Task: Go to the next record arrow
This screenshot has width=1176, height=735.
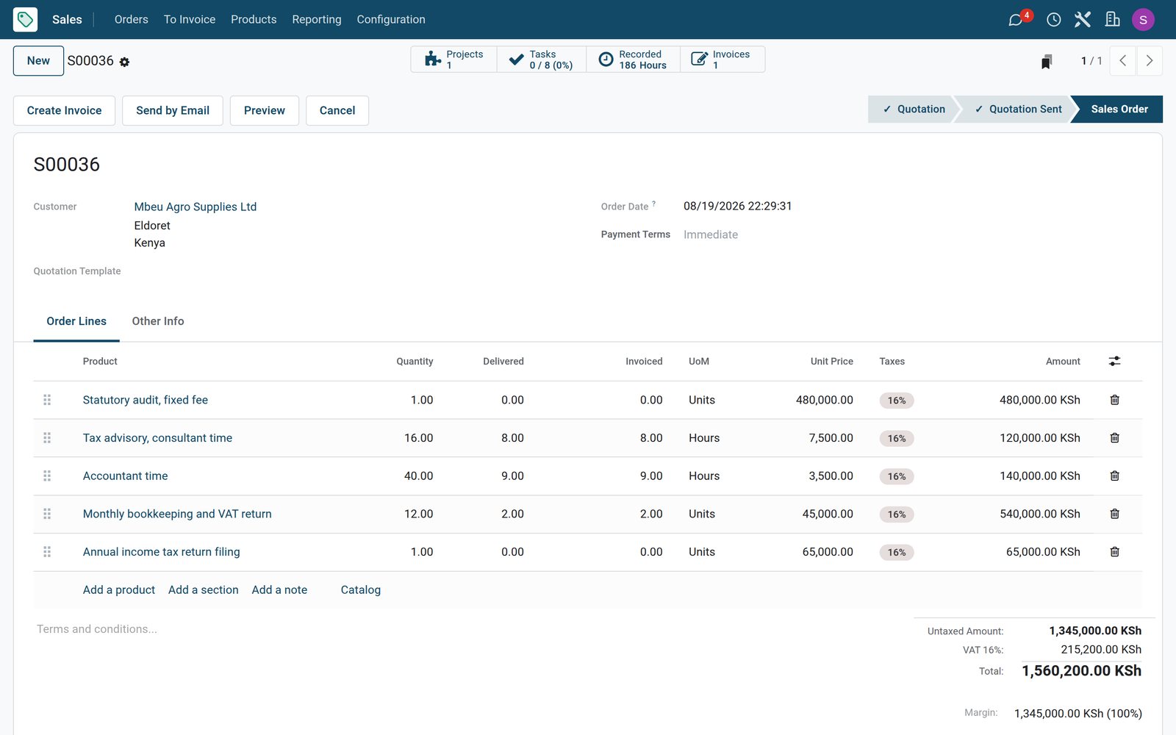Action: click(1150, 61)
